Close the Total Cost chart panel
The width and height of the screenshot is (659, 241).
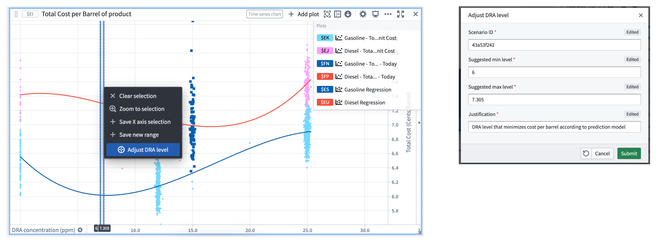[x=415, y=14]
